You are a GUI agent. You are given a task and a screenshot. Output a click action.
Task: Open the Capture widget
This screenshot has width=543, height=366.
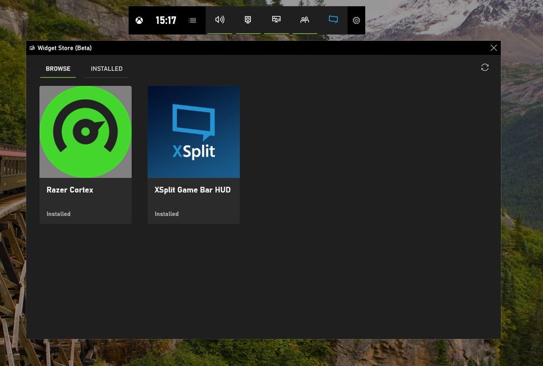[248, 20]
